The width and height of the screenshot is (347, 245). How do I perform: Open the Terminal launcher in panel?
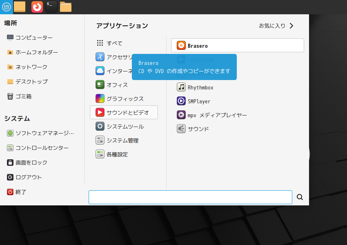(x=51, y=7)
